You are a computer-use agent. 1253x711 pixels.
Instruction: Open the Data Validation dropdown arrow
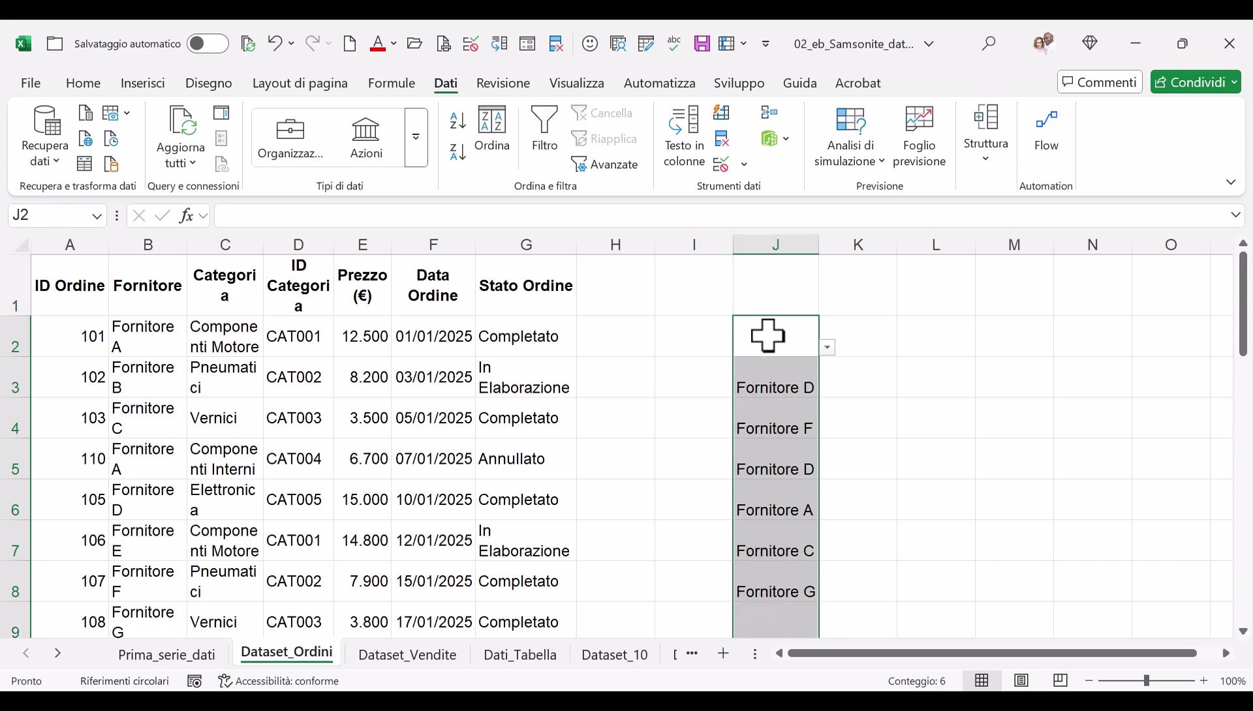pyautogui.click(x=744, y=164)
